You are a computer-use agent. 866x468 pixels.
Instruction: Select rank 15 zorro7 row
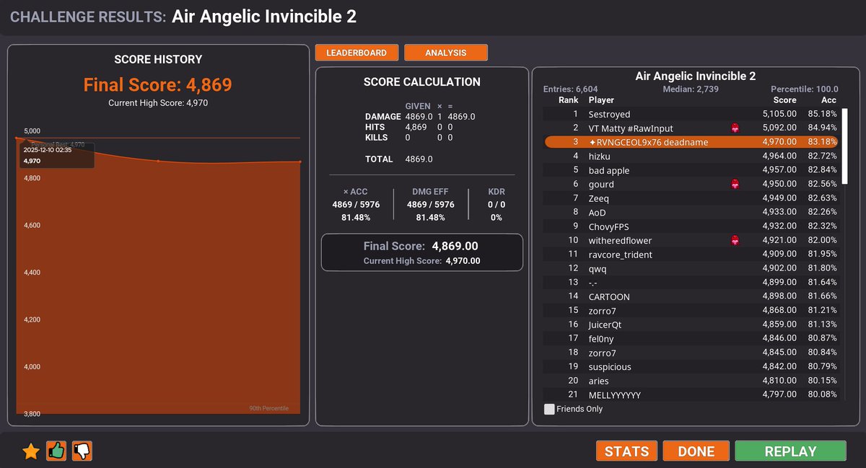point(692,311)
